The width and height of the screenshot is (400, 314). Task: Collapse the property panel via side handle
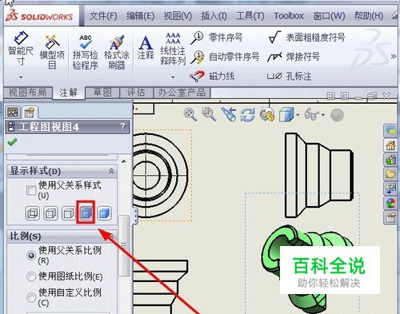pyautogui.click(x=135, y=216)
